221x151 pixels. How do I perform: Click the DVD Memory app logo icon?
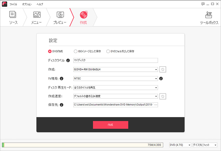coord(4,4)
